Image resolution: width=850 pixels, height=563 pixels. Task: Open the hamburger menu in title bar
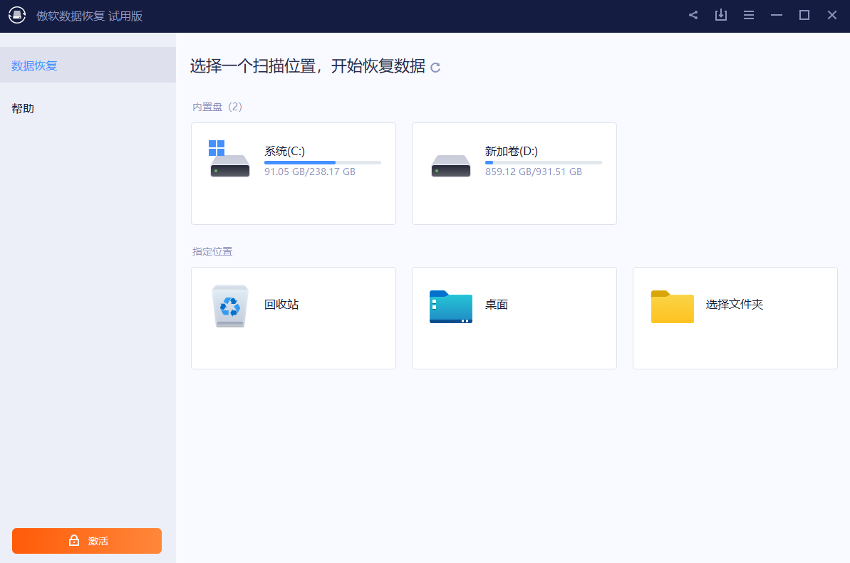[748, 14]
